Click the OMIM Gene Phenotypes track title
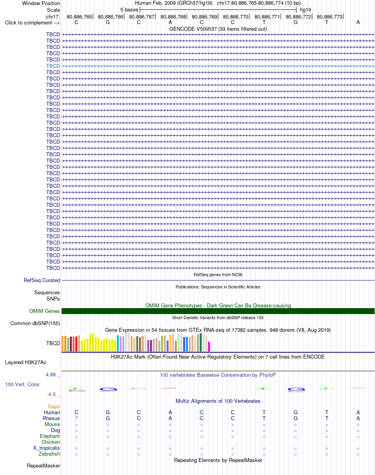375x475 pixels. click(x=218, y=306)
